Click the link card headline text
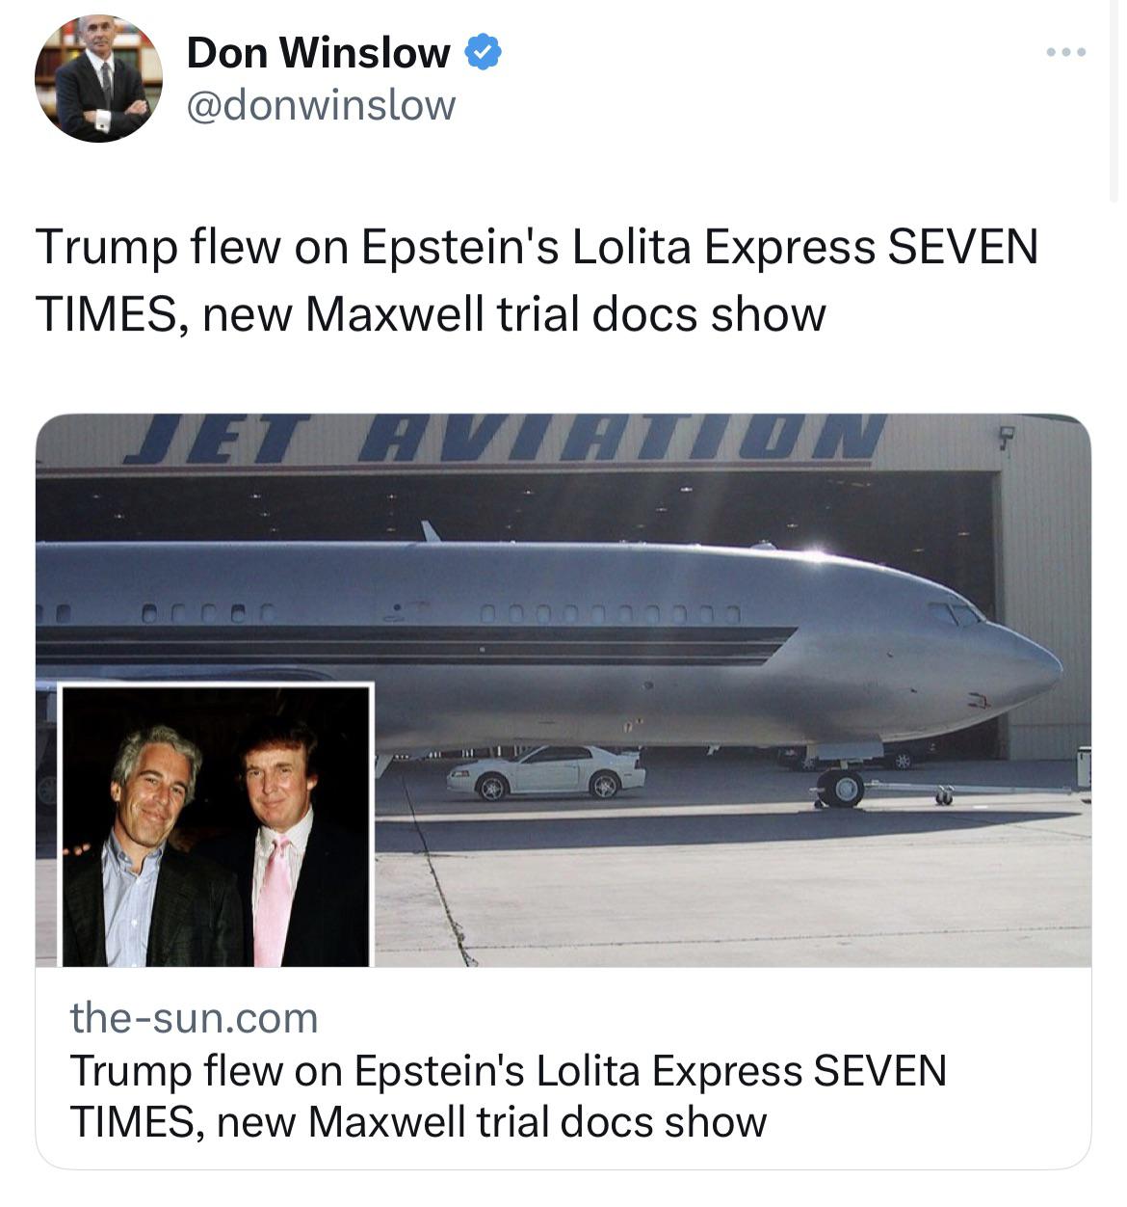1127x1207 pixels. click(508, 1096)
